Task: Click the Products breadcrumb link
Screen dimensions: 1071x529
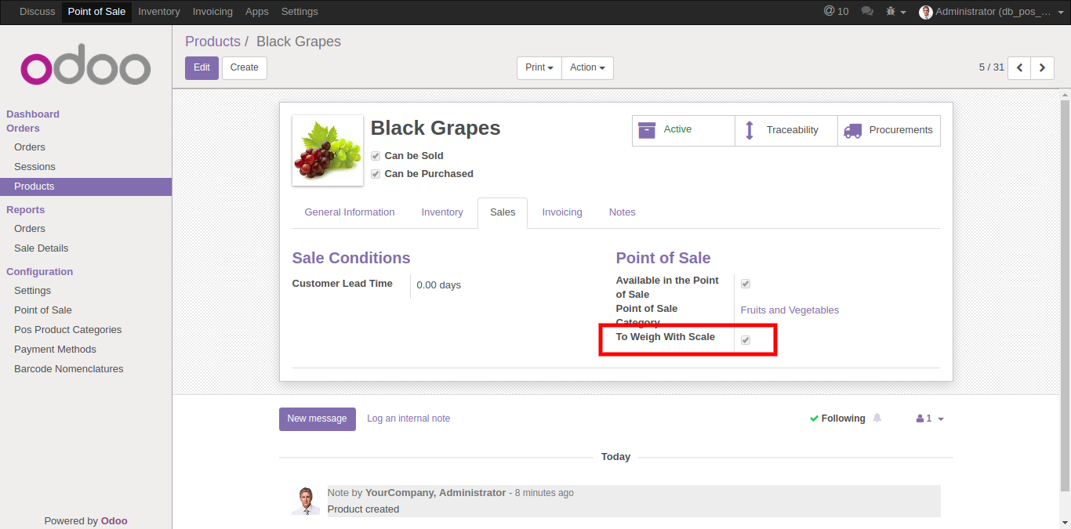Action: (x=212, y=42)
